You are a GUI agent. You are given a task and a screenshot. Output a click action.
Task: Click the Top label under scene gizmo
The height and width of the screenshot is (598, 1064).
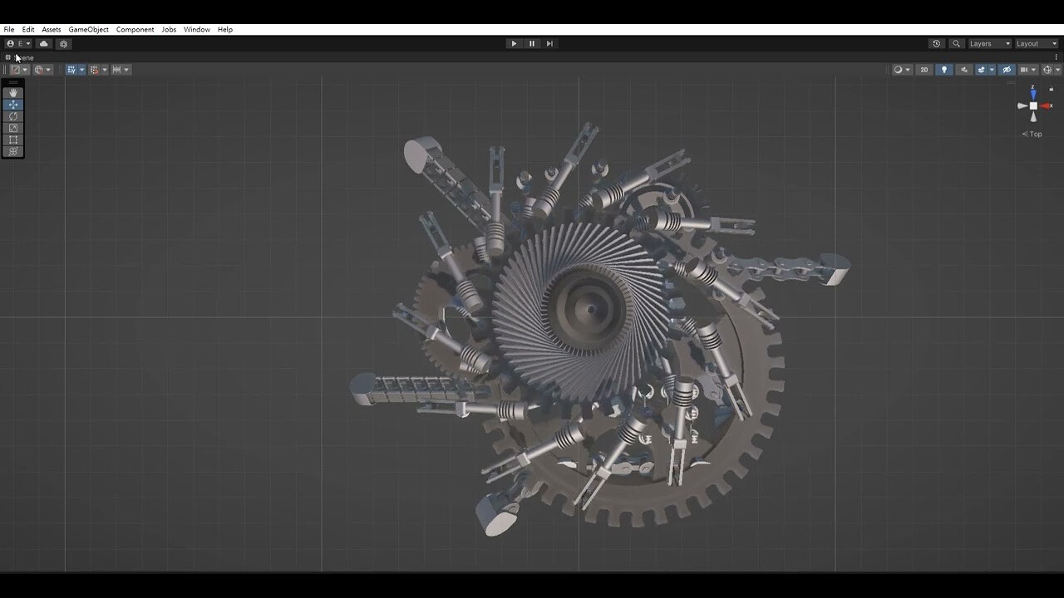tap(1032, 134)
